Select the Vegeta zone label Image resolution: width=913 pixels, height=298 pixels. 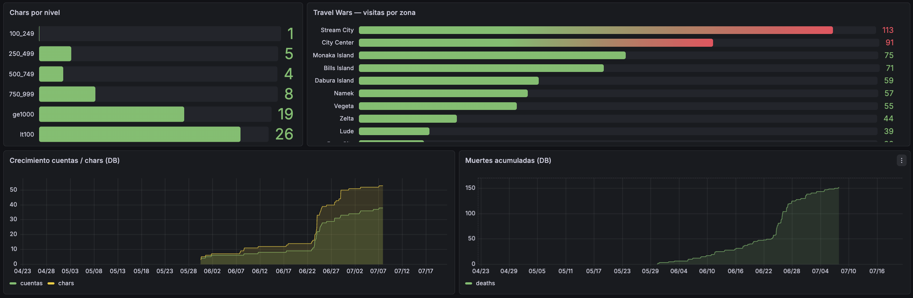point(344,106)
